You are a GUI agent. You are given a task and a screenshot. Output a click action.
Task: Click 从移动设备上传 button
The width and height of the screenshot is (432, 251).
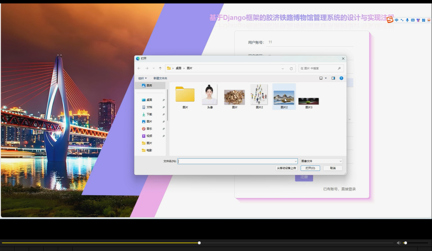[x=286, y=168]
